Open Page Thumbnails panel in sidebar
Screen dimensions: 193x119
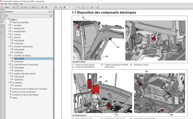click(x=2, y=17)
